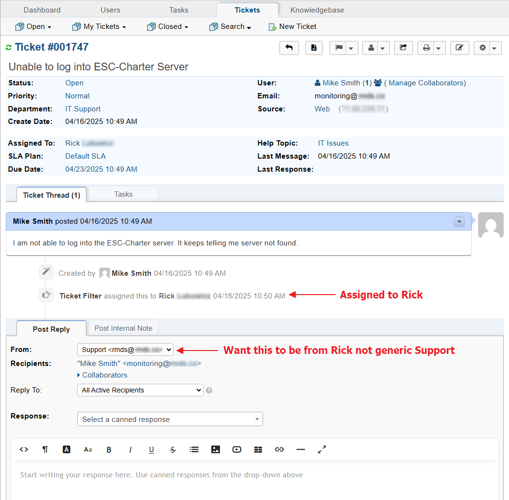Refresh the ticket using the green reload icon
This screenshot has width=509, height=500.
point(8,47)
